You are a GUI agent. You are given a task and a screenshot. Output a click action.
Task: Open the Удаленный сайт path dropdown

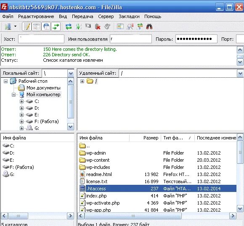240,74
